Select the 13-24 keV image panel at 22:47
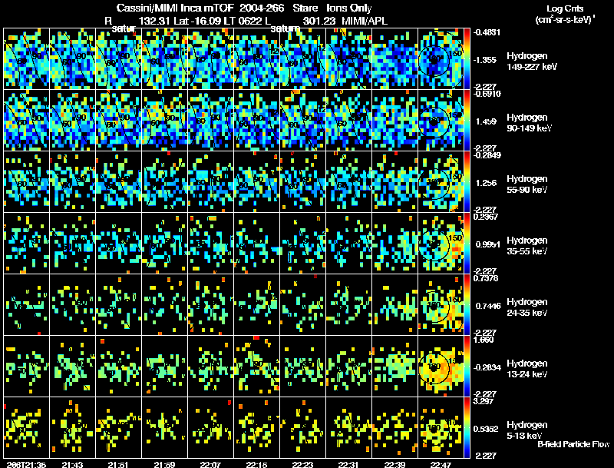The height and width of the screenshot is (468, 614). coord(441,366)
